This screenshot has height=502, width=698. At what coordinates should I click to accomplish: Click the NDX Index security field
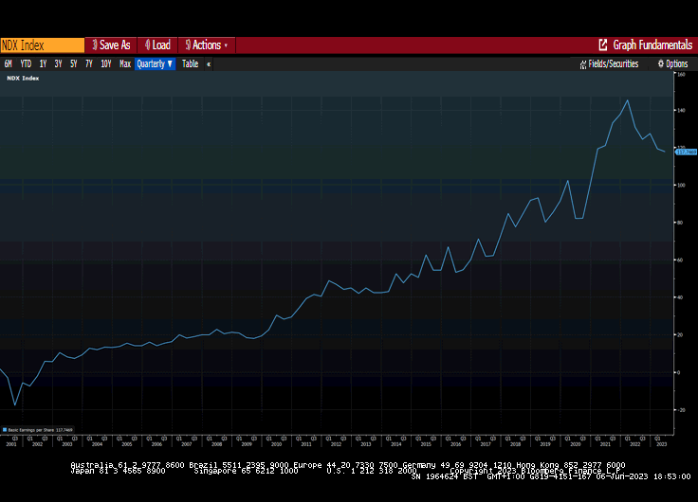tap(42, 45)
